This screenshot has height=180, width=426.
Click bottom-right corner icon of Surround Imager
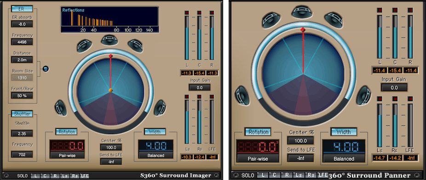click(x=217, y=175)
